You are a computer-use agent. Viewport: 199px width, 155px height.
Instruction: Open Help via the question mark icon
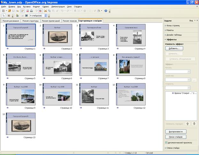coord(106,11)
